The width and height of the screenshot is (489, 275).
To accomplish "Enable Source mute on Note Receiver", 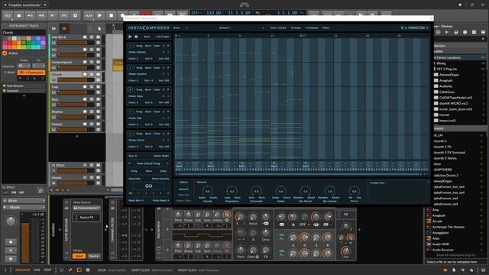I will [x=93, y=256].
